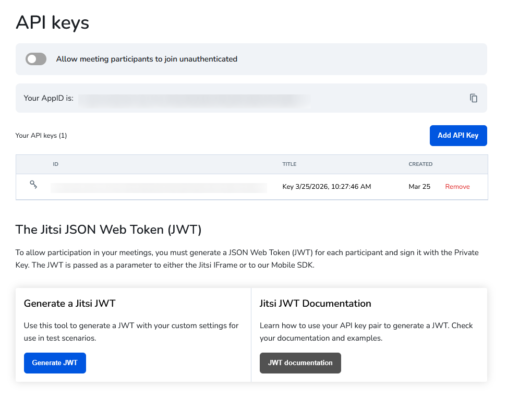
Task: Enable the unauthenticated join toggle switch
Action: pyautogui.click(x=36, y=59)
